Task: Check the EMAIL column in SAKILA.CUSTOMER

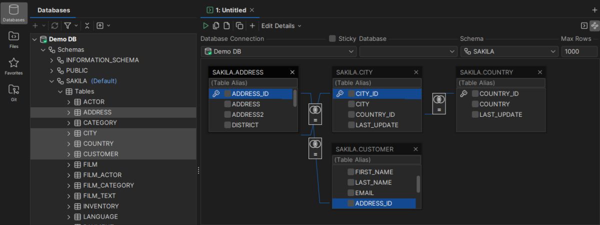Action: click(x=351, y=193)
